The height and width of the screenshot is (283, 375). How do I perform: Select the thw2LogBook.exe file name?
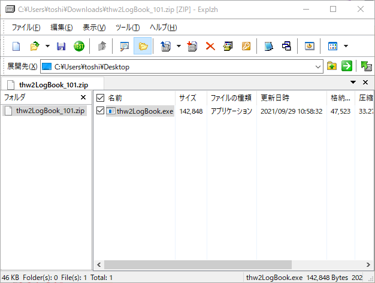[x=145, y=111]
